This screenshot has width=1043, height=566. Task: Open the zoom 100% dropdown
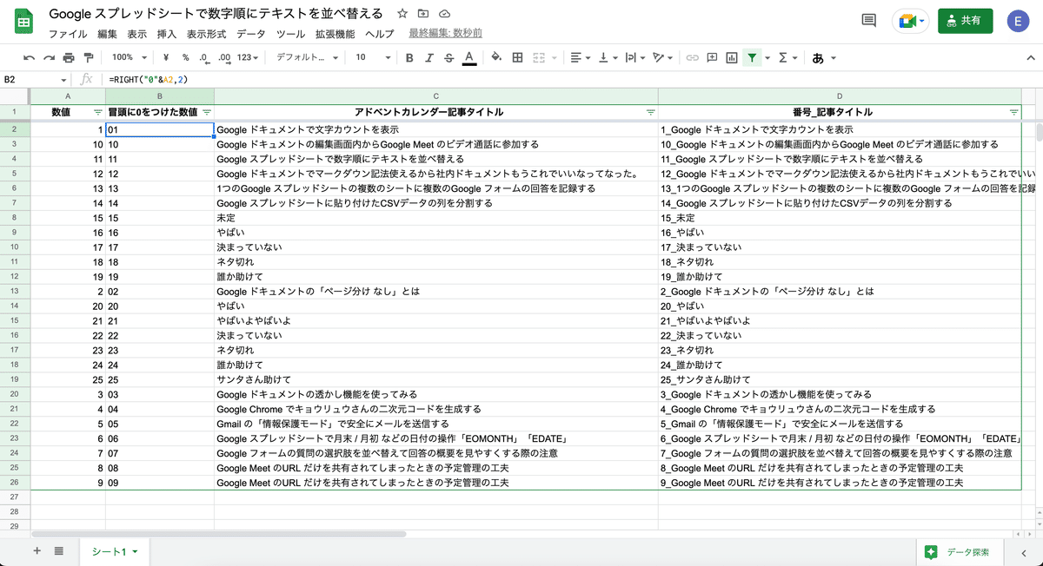(129, 57)
